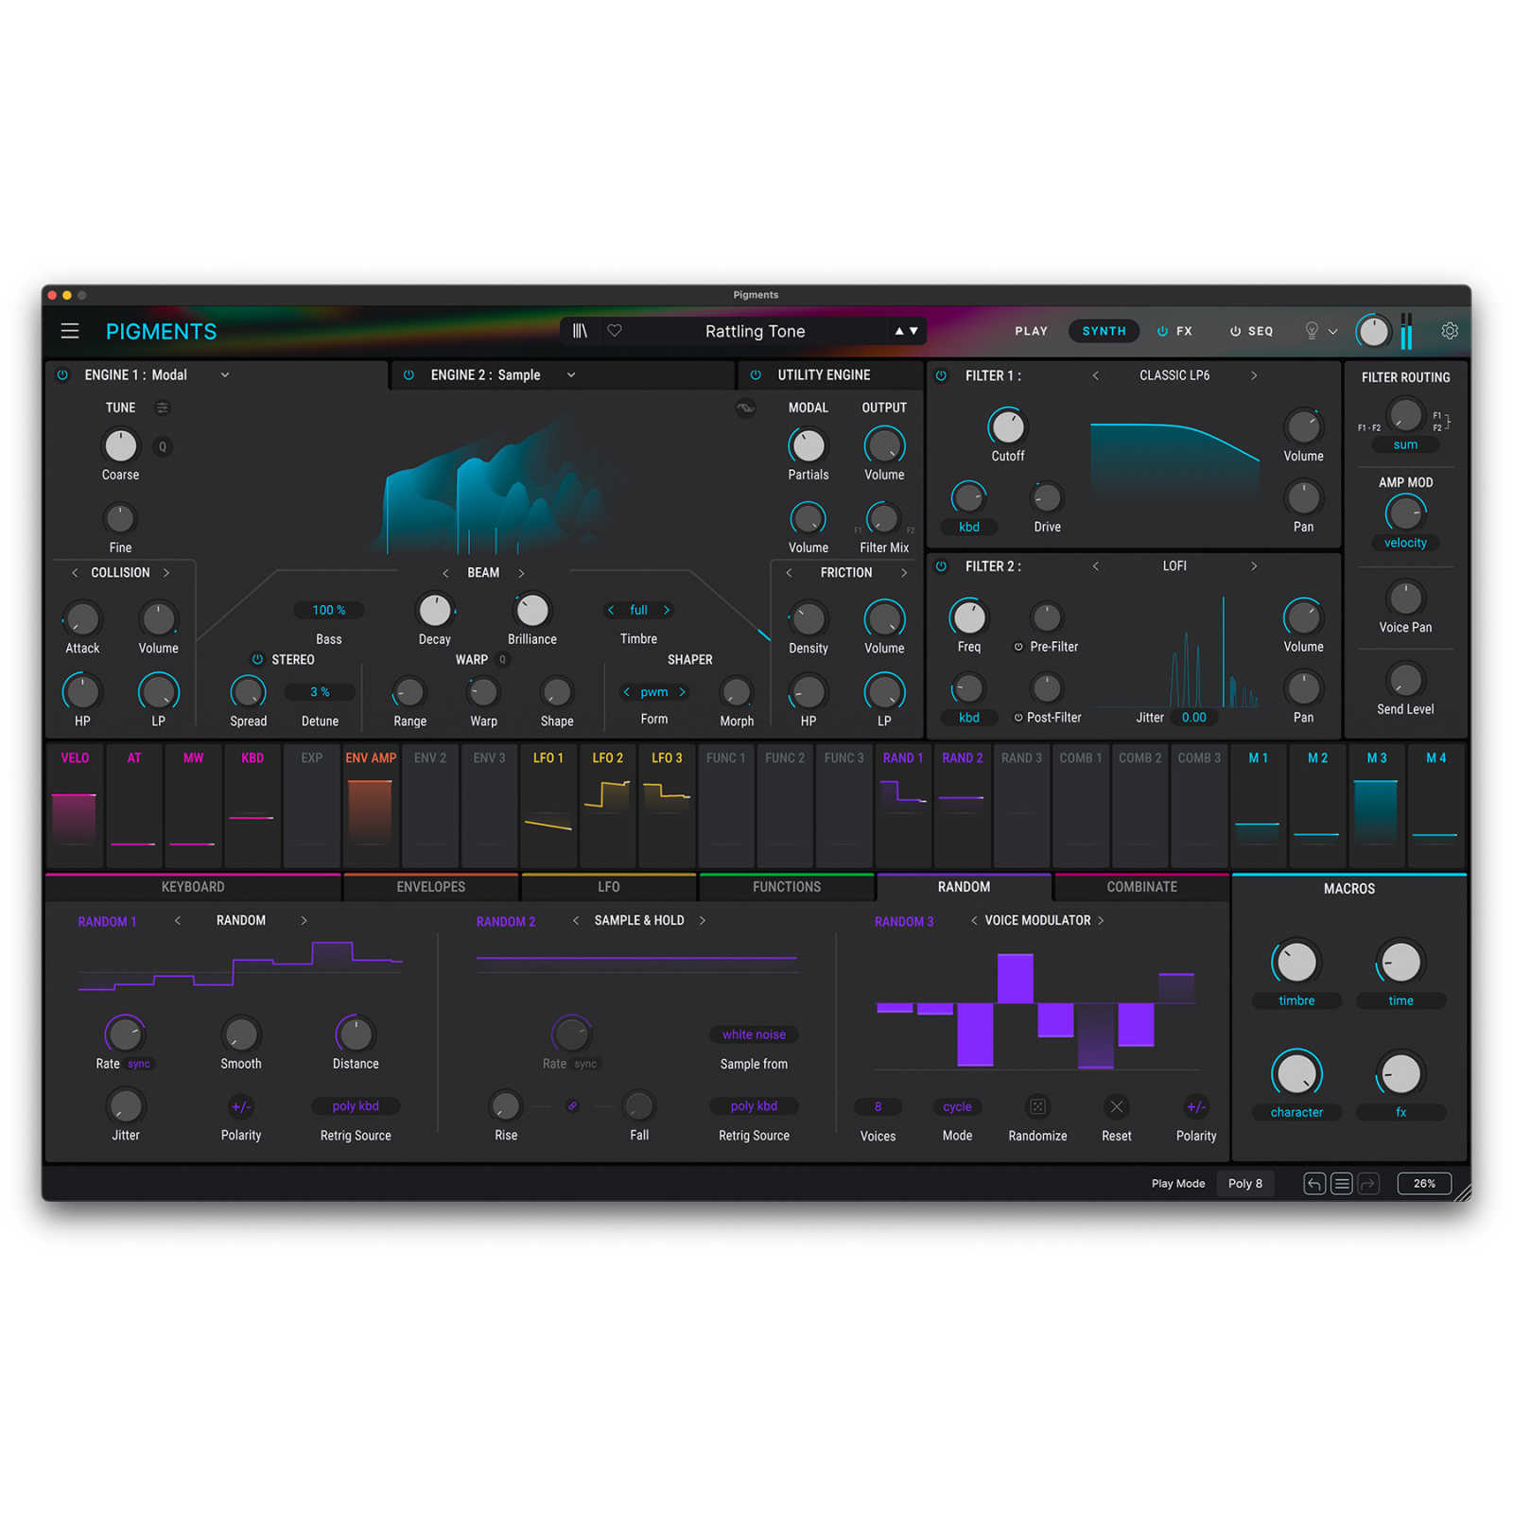Viewport: 1513px width, 1513px height.
Task: Click the Beam Decay knob
Action: point(435,611)
